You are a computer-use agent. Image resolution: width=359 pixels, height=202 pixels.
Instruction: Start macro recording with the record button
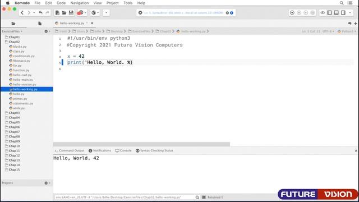coord(292,12)
